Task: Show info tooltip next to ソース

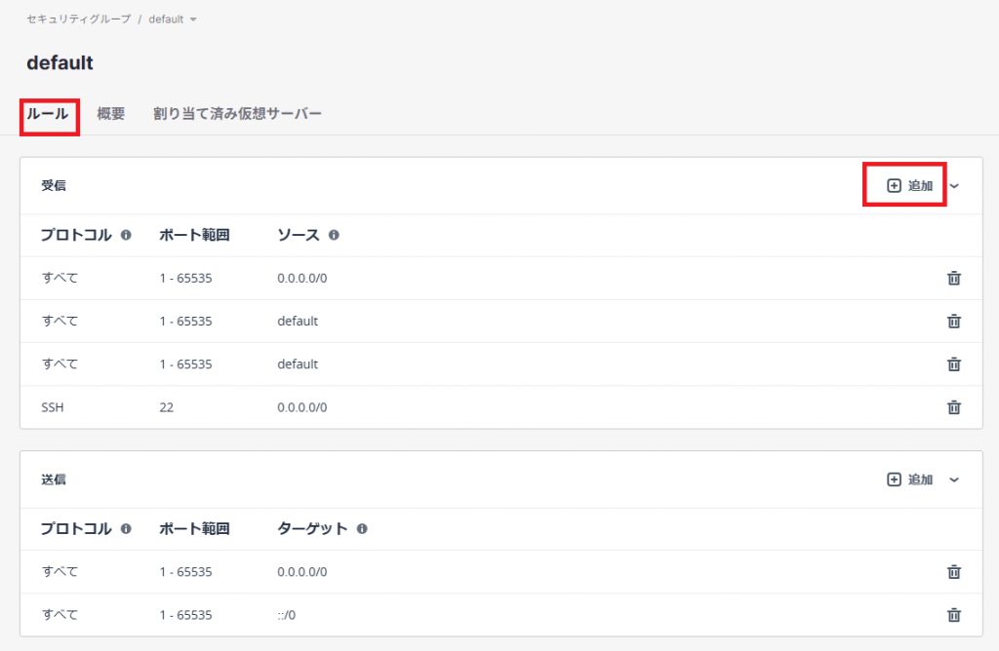Action: [334, 236]
